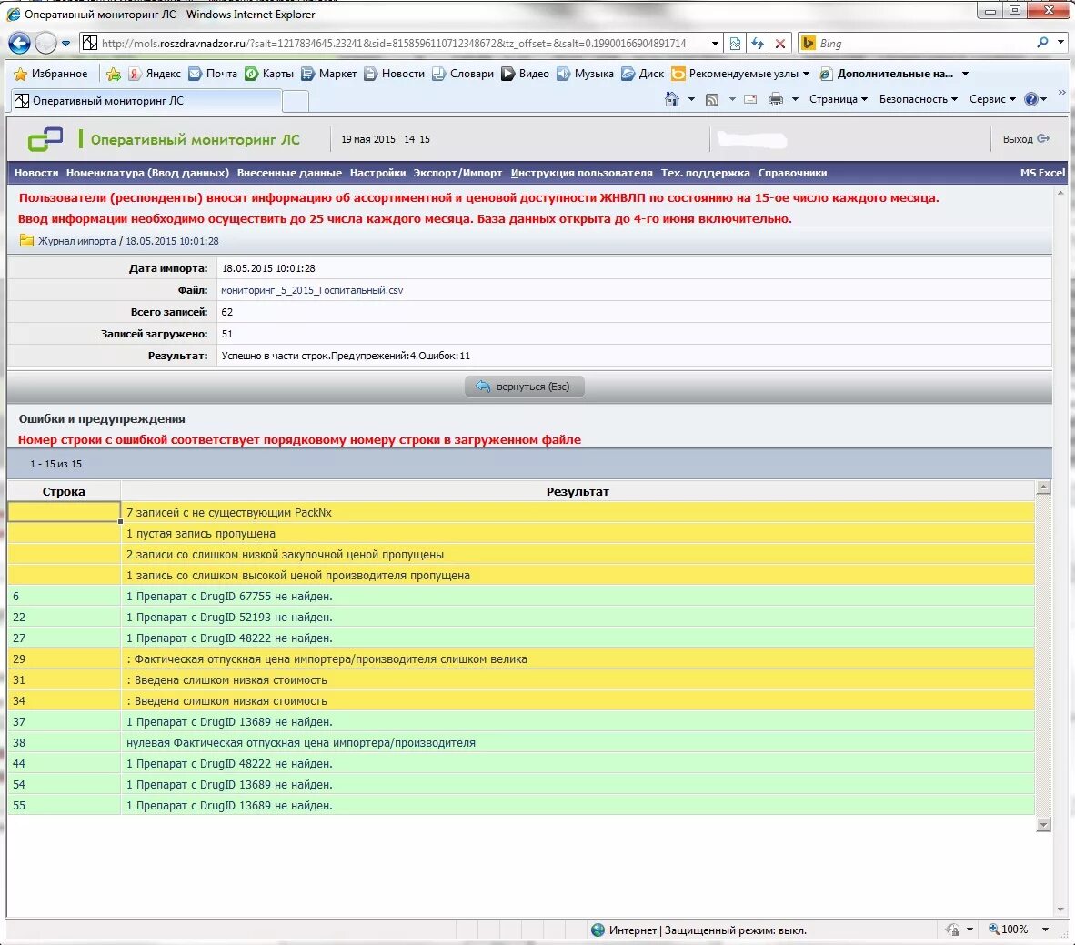Go back with the browser back arrow
The width and height of the screenshot is (1075, 945).
coord(18,44)
